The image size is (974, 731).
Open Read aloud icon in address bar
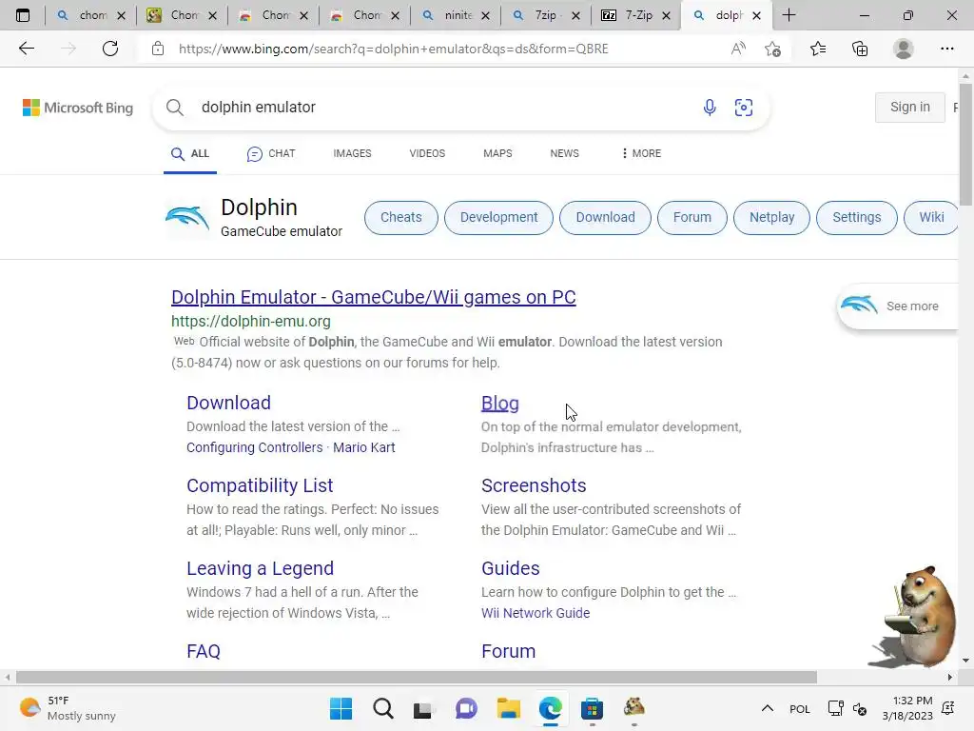click(738, 49)
